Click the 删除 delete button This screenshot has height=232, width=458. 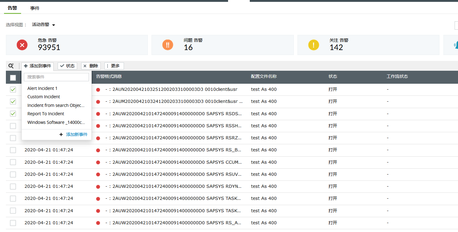pyautogui.click(x=91, y=66)
